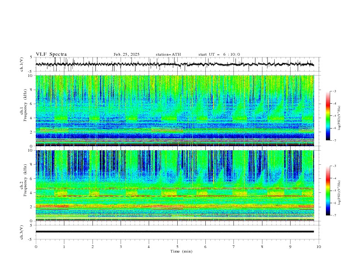Click time axis tick label "5"
359x277 pixels.
click(x=177, y=247)
